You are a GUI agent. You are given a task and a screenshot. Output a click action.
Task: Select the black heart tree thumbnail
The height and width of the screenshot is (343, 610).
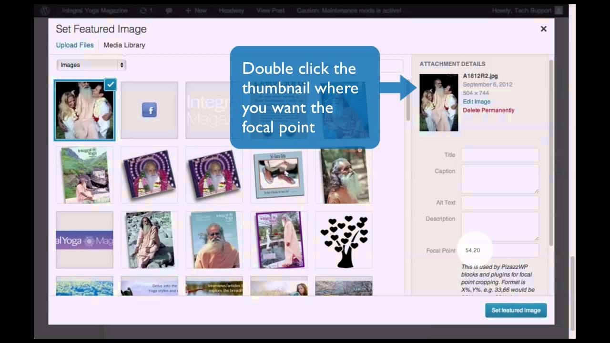(x=344, y=240)
